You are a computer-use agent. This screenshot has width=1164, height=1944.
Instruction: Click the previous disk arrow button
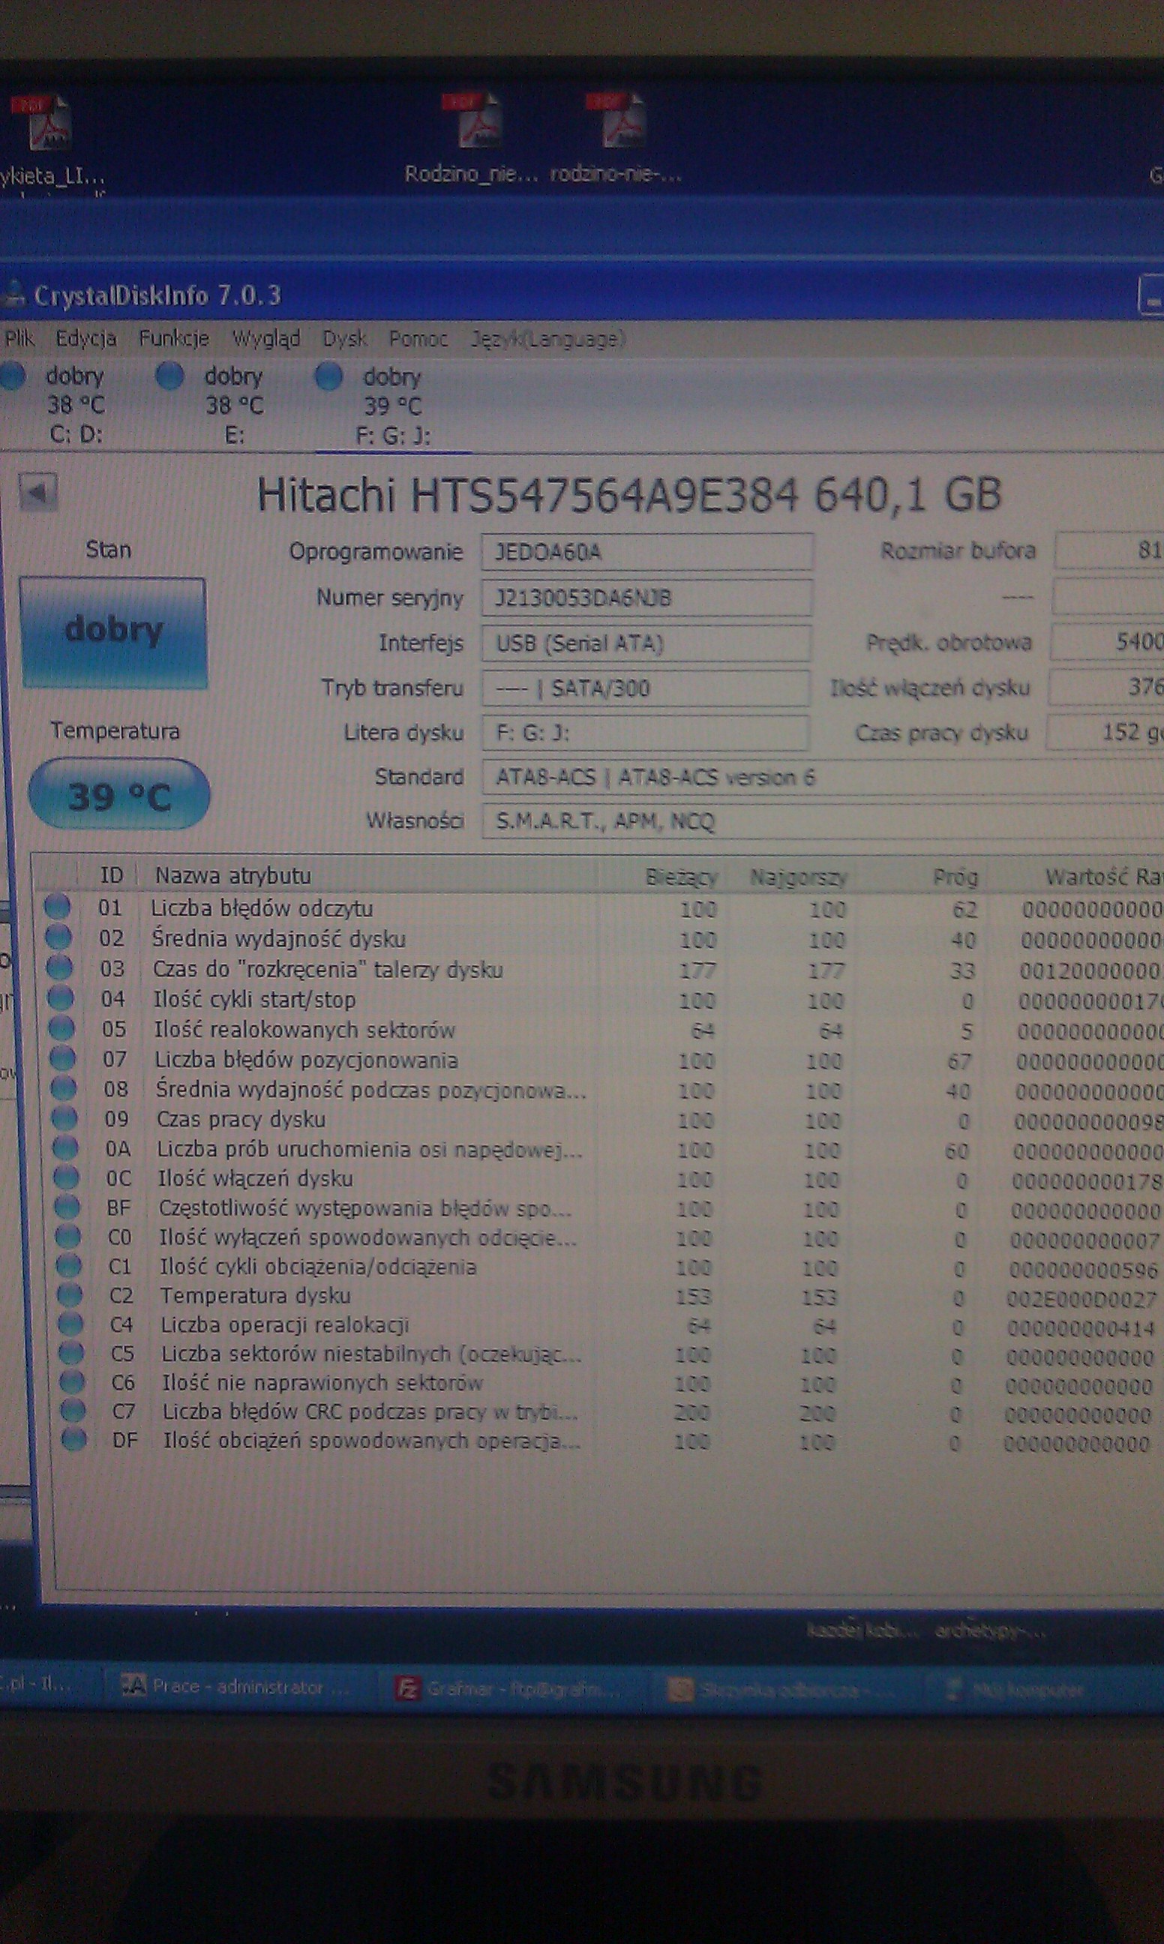point(39,493)
